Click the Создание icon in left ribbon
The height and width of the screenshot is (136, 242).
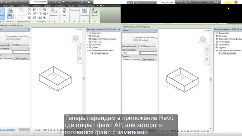pos(84,11)
